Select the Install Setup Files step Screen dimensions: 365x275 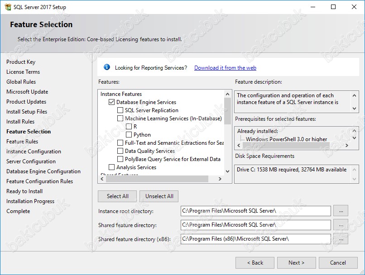(x=27, y=112)
